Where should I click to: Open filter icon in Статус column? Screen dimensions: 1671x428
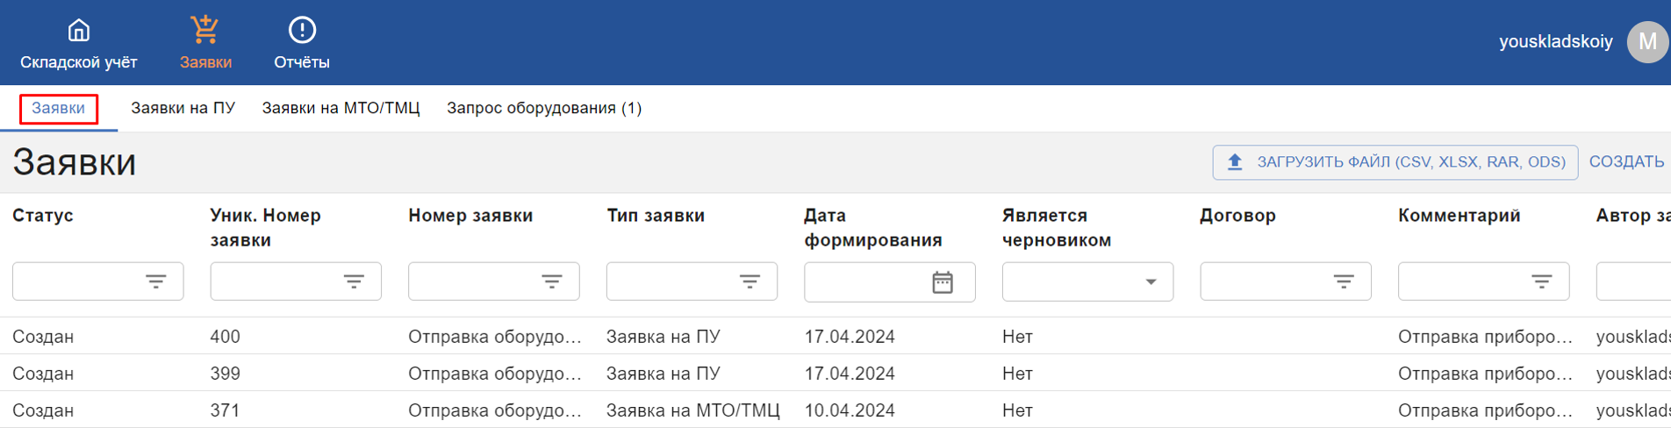156,282
